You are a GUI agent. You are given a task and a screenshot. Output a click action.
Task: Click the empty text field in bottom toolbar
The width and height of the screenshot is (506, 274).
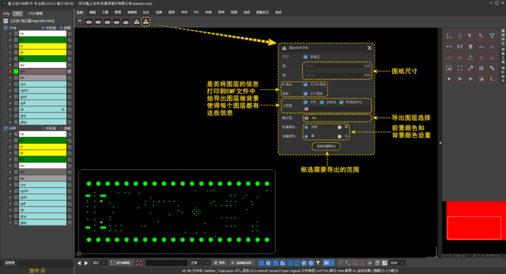point(166,263)
